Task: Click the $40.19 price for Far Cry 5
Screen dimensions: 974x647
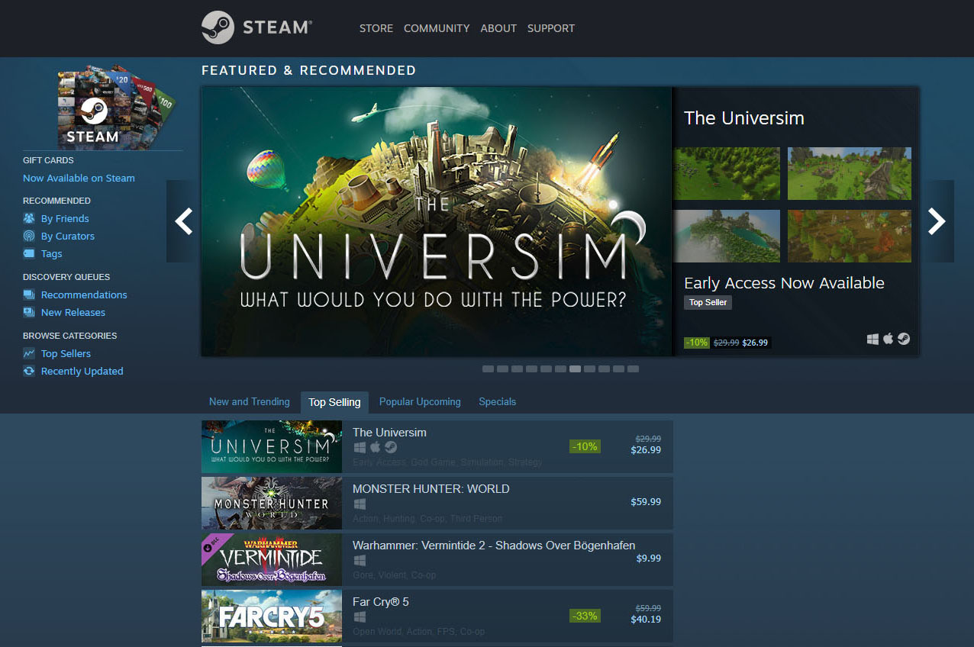Action: coord(646,620)
